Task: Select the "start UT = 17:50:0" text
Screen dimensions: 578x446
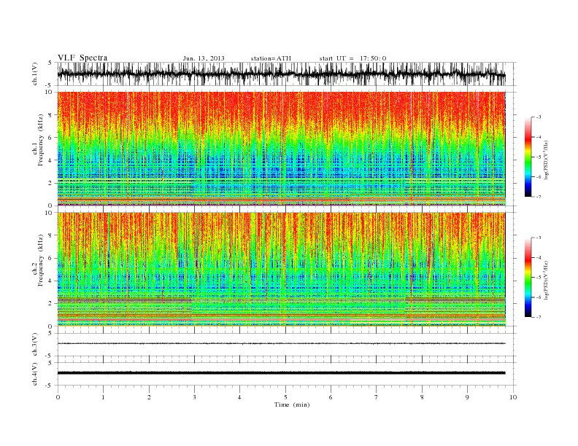Action: [x=352, y=58]
